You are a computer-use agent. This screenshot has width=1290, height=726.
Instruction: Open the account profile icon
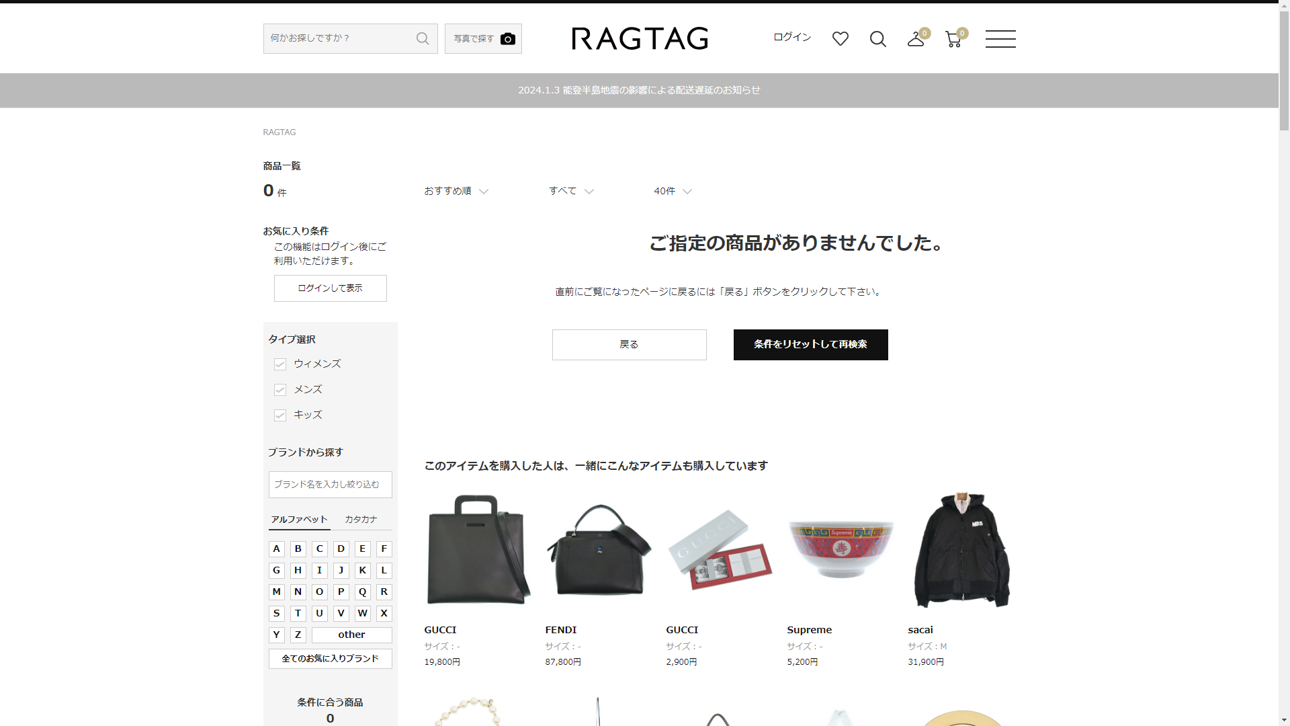[x=915, y=40]
